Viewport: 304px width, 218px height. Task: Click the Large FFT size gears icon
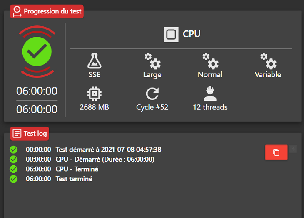pos(152,61)
